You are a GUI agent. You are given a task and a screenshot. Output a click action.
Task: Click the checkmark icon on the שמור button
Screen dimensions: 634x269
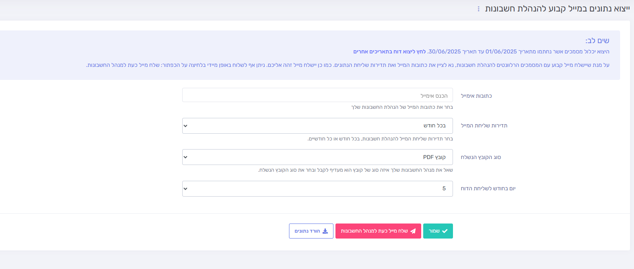445,231
